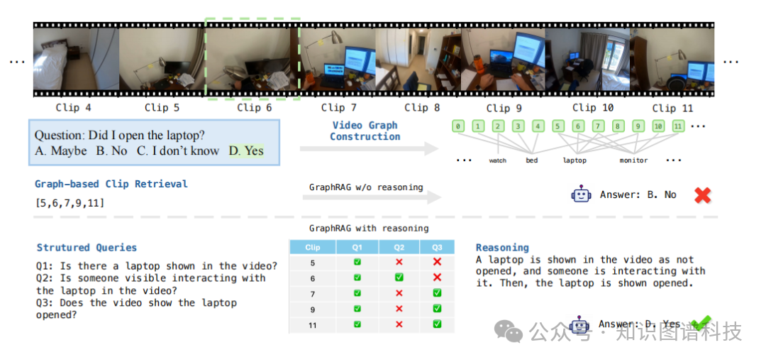Choose answer option B. No
Image resolution: width=766 pixels, height=362 pixels.
(111, 151)
